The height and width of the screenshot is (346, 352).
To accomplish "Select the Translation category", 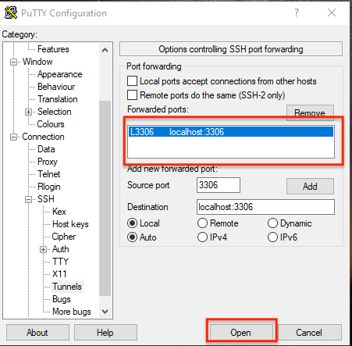I will pos(58,99).
